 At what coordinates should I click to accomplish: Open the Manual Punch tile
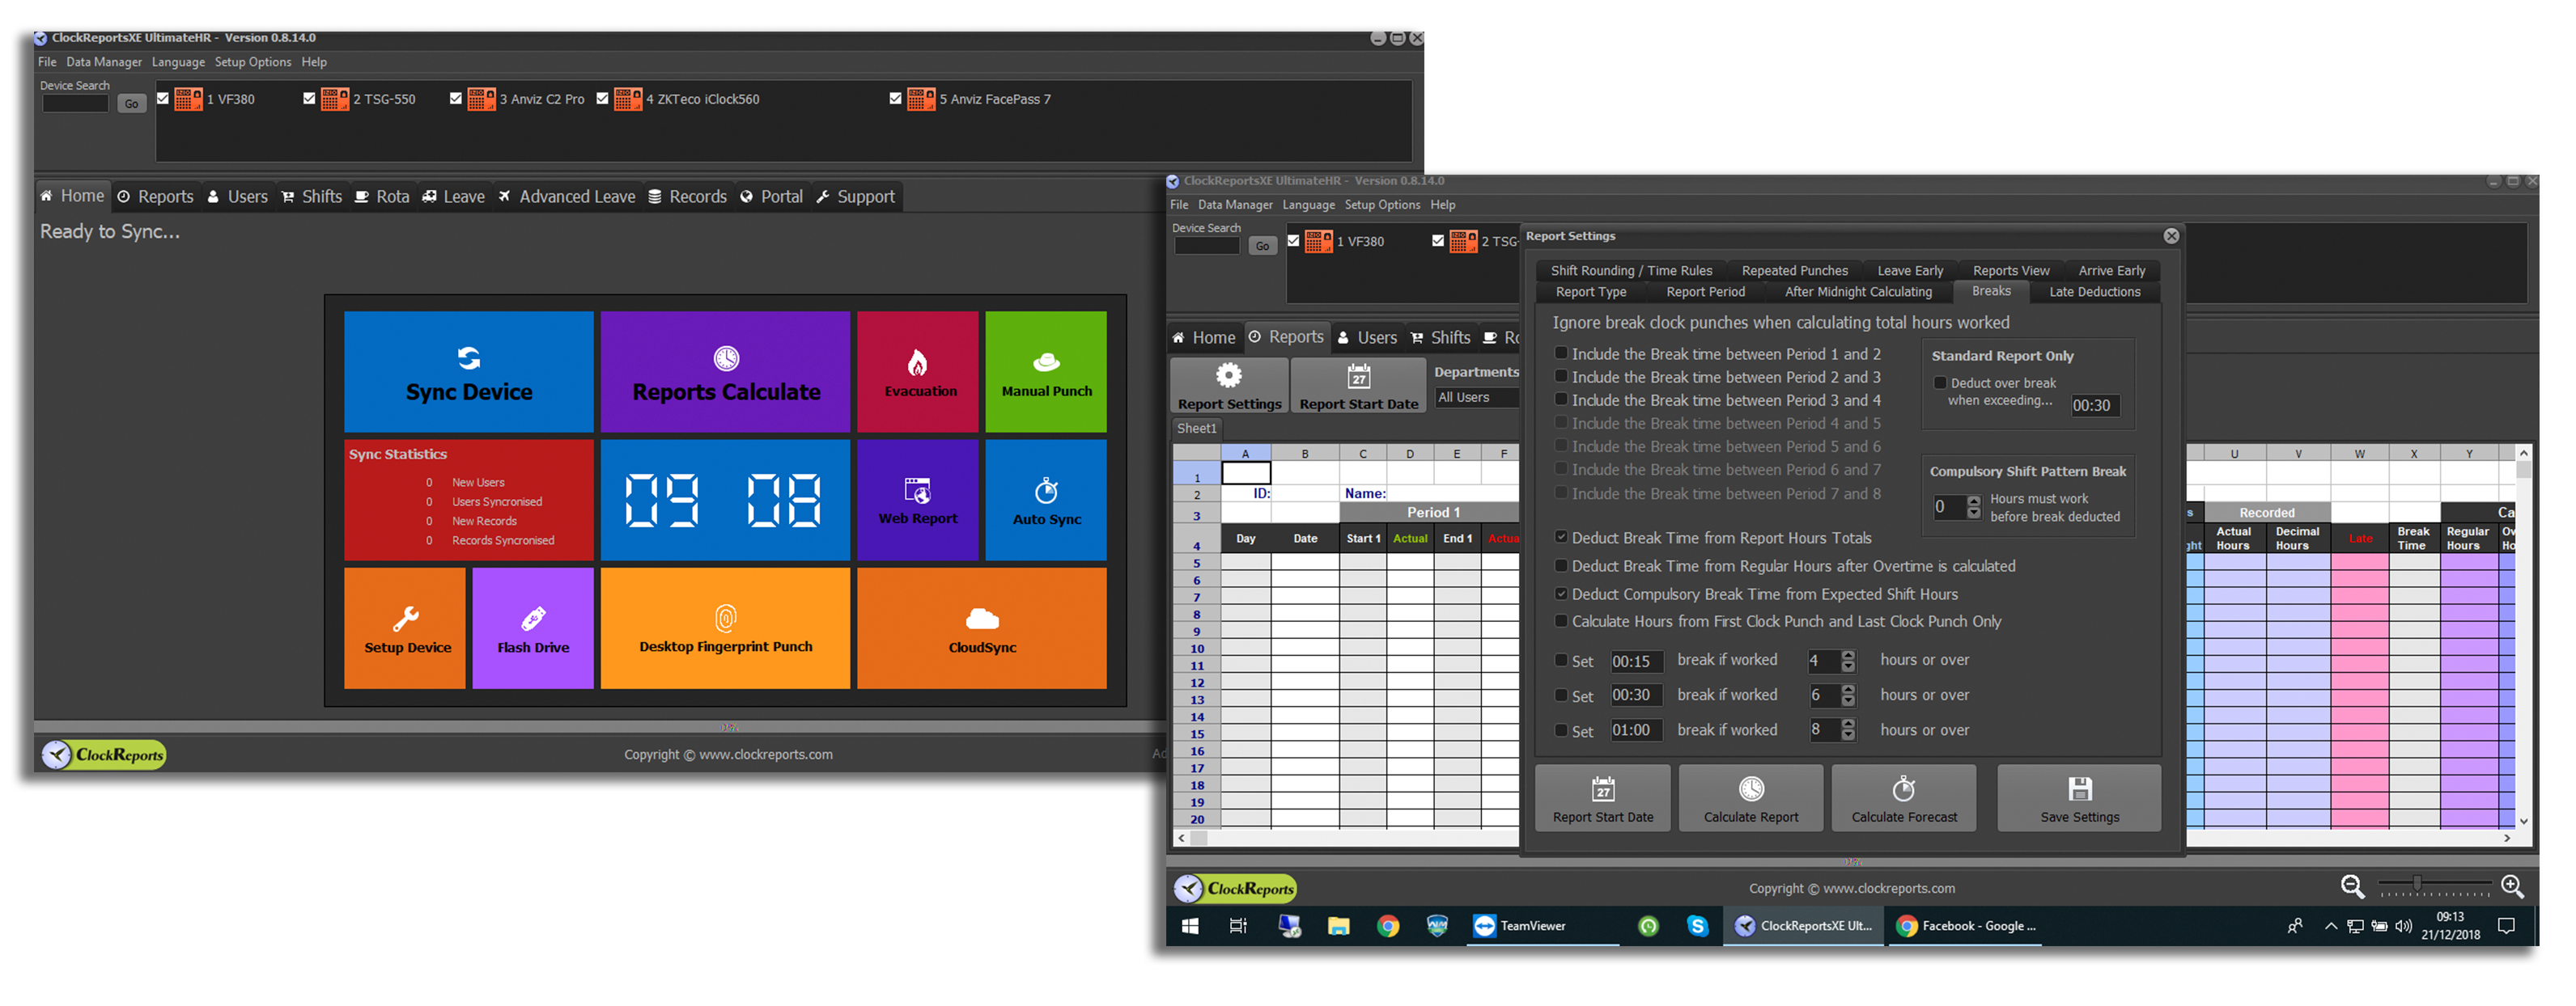[1046, 372]
